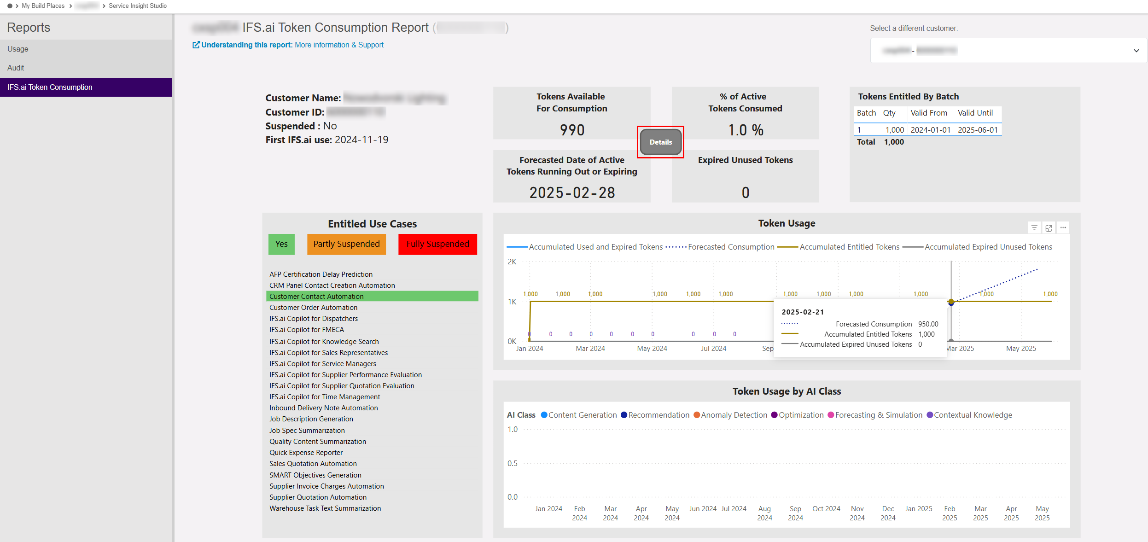Open Token Usage chart focus mode

pos(1049,228)
